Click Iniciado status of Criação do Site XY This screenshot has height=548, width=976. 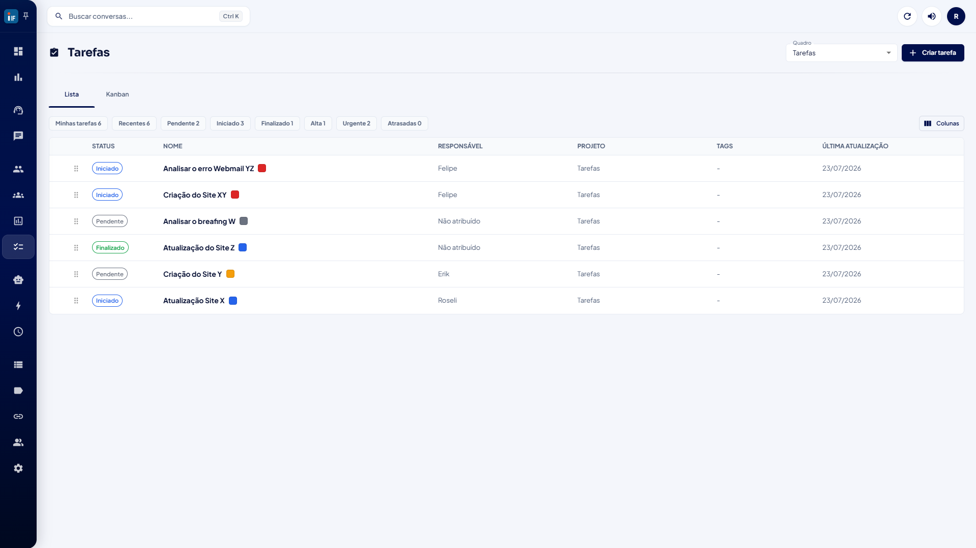pyautogui.click(x=107, y=195)
